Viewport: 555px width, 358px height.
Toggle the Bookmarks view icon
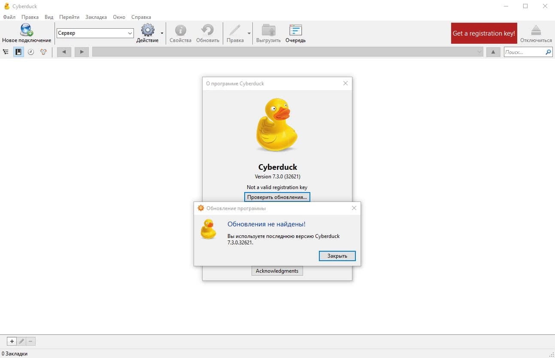point(18,52)
